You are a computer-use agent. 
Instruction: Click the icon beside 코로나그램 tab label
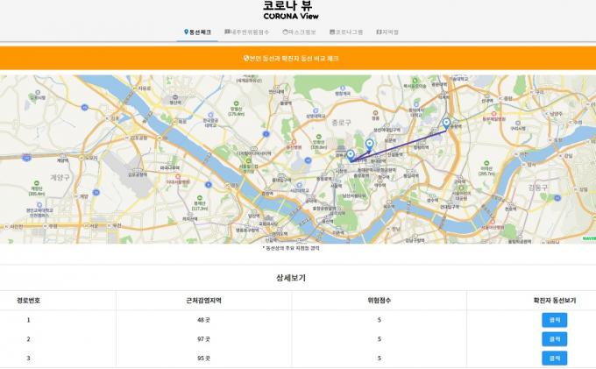pyautogui.click(x=331, y=32)
